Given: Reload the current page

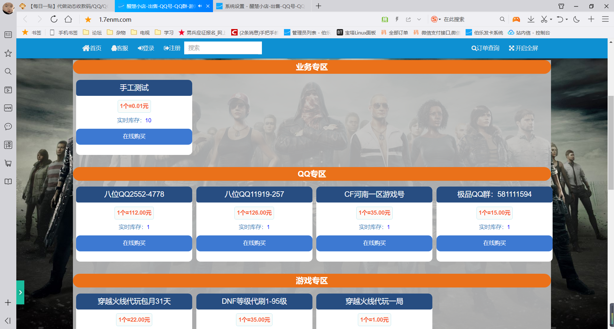Looking at the screenshot, I should [x=54, y=19].
